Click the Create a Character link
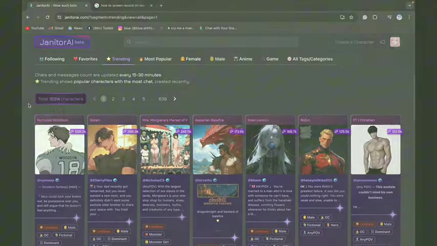Screen dimensions: 437x246 tap(354, 42)
